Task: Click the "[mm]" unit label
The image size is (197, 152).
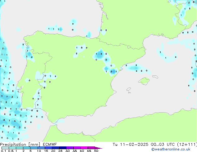Action: (x=34, y=145)
